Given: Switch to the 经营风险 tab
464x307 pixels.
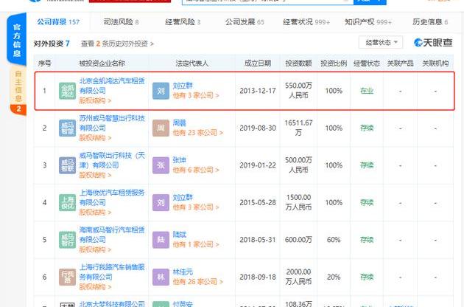Looking at the screenshot, I should 183,22.
